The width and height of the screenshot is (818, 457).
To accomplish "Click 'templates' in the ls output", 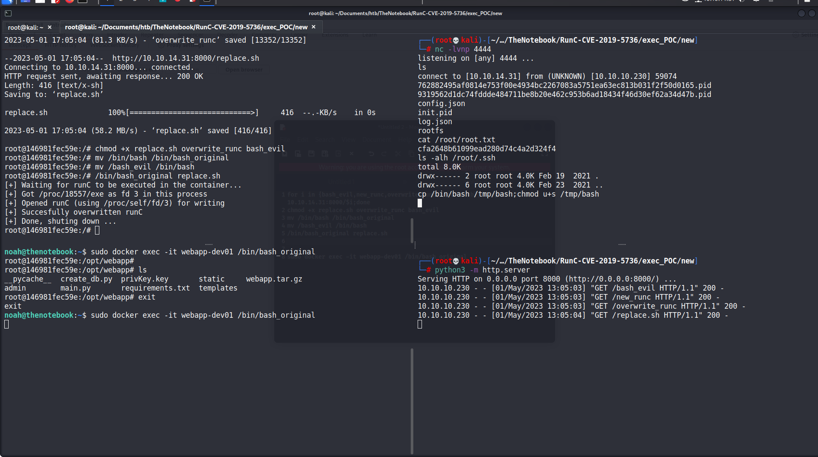I will [218, 288].
